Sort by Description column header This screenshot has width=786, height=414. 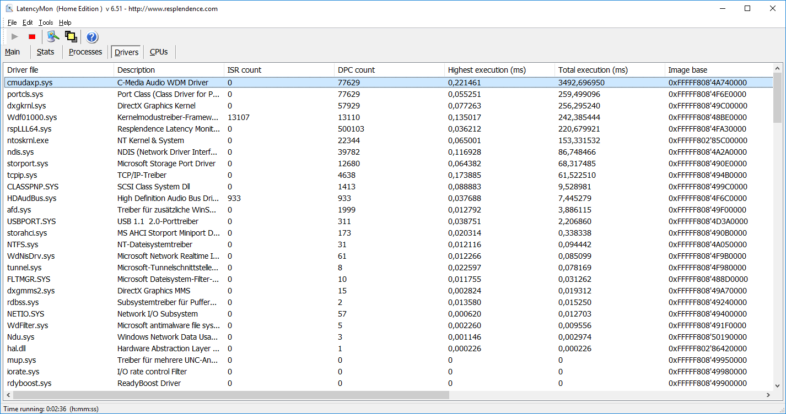tap(169, 70)
